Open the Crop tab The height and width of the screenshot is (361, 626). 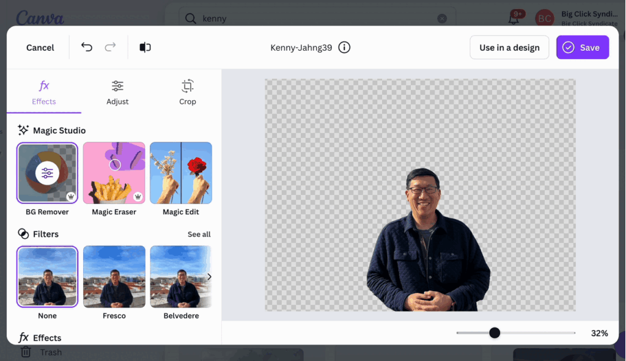pos(187,92)
